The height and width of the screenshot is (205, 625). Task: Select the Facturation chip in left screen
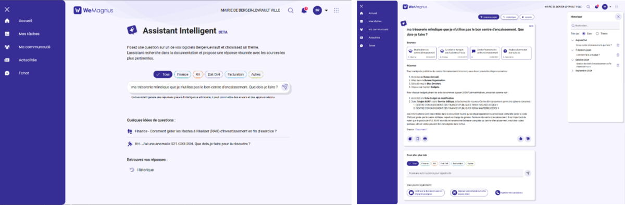(x=235, y=74)
